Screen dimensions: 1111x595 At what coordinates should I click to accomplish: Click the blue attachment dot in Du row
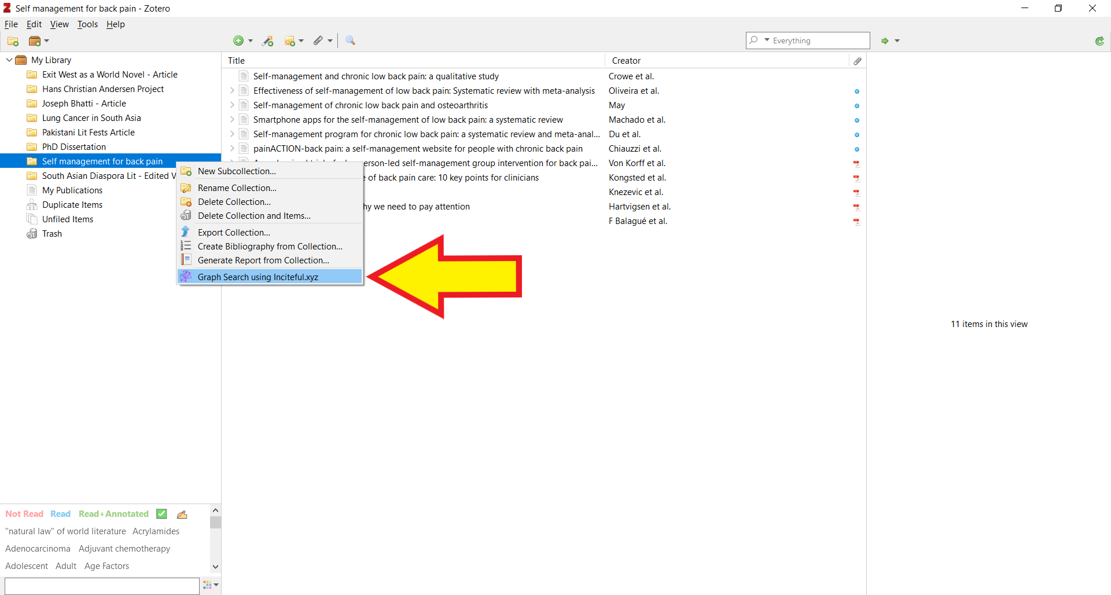tap(857, 135)
